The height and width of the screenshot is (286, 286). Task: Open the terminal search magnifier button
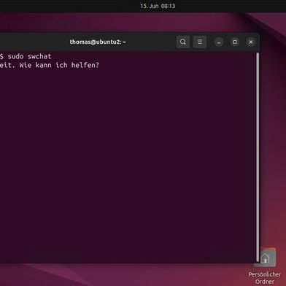(x=183, y=42)
